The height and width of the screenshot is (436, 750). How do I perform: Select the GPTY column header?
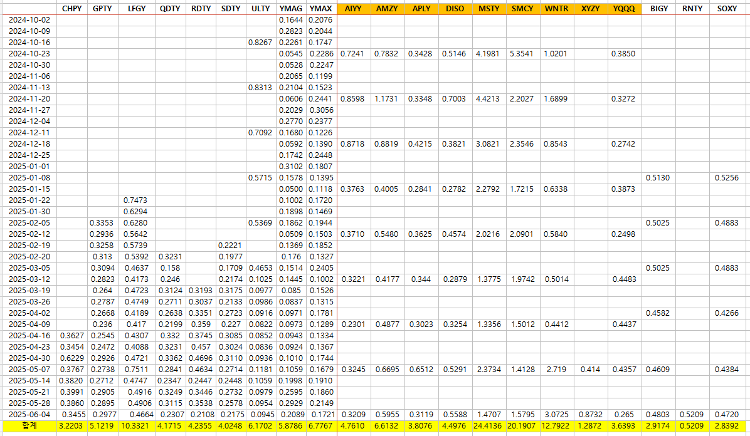coord(102,9)
